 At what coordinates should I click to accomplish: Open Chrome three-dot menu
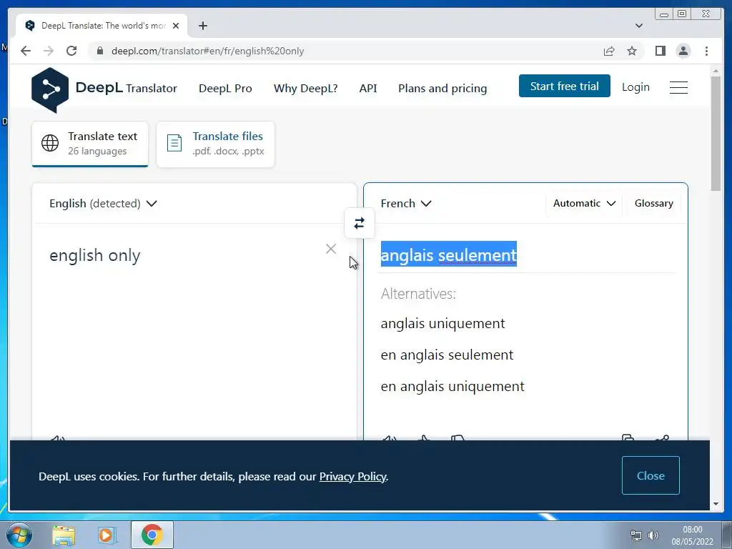[706, 51]
